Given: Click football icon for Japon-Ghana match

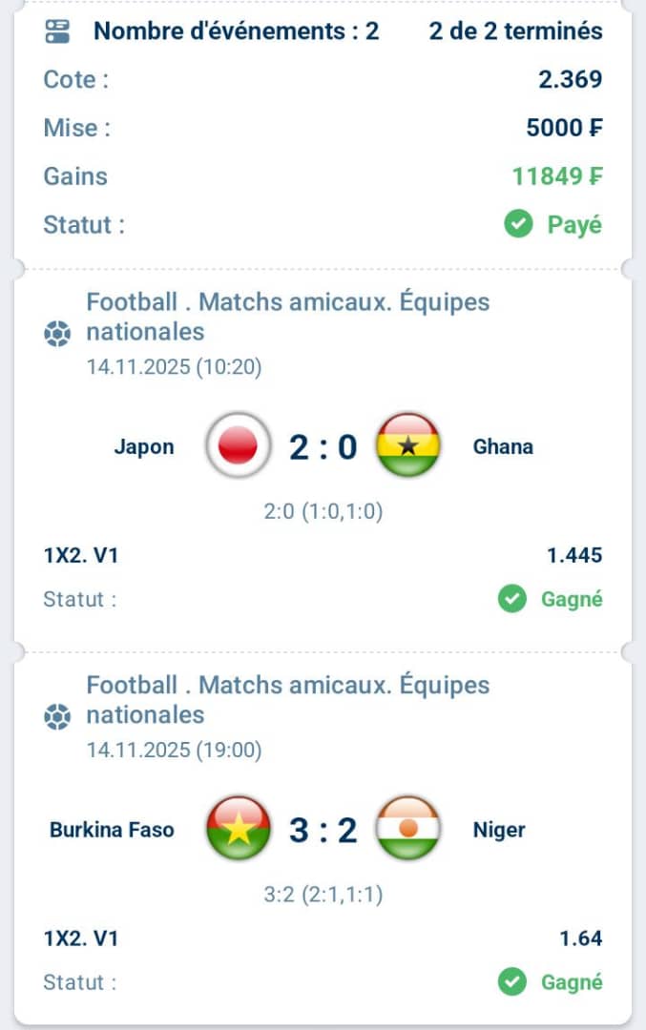Looking at the screenshot, I should point(57,334).
